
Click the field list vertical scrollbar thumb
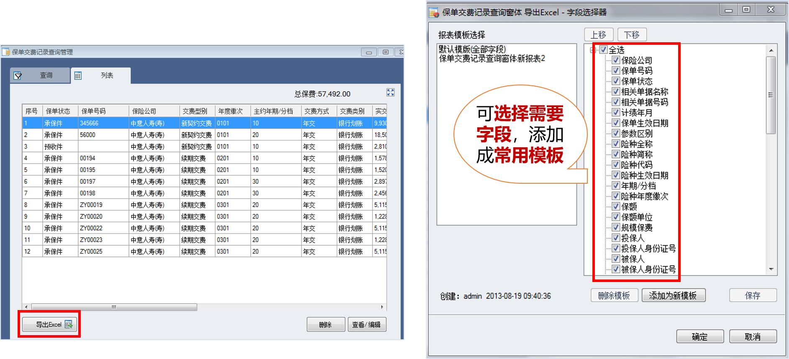click(771, 95)
